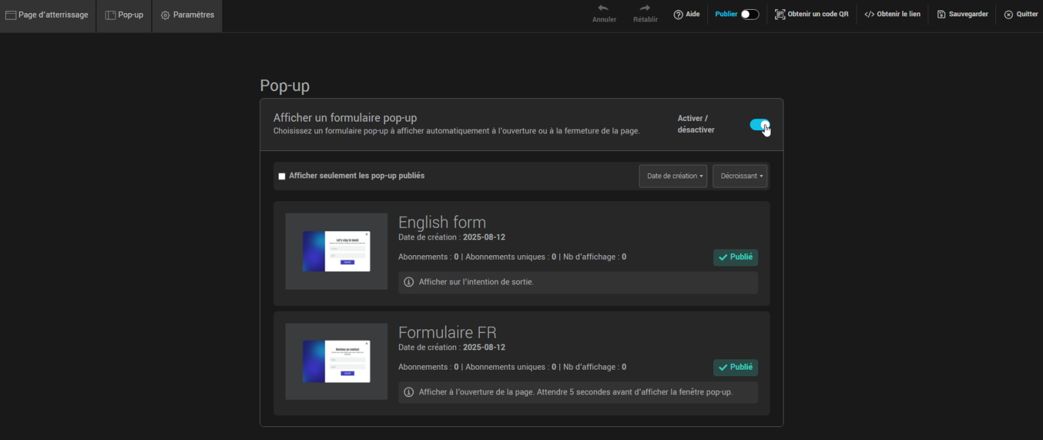Click the Obtenir le lien code icon
The height and width of the screenshot is (440, 1043).
(869, 14)
